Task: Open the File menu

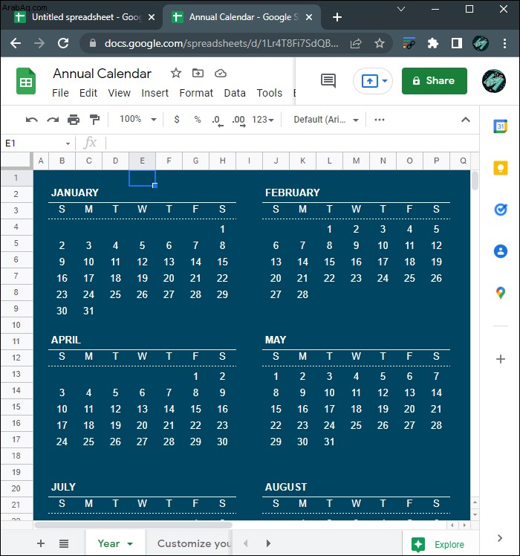Action: point(60,93)
